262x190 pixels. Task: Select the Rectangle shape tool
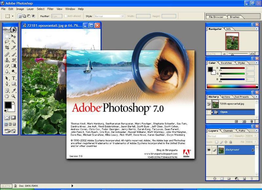click(13, 84)
